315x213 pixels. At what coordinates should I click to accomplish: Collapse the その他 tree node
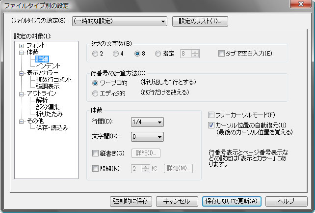(21, 122)
